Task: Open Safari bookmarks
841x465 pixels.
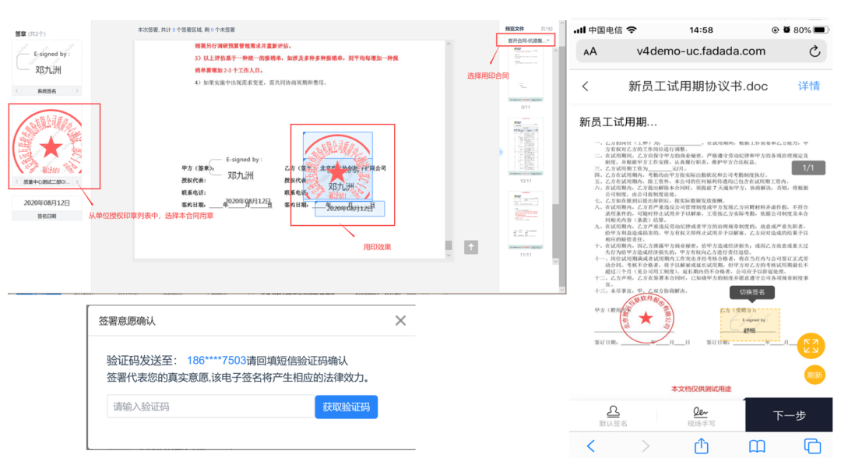Action: (x=757, y=446)
